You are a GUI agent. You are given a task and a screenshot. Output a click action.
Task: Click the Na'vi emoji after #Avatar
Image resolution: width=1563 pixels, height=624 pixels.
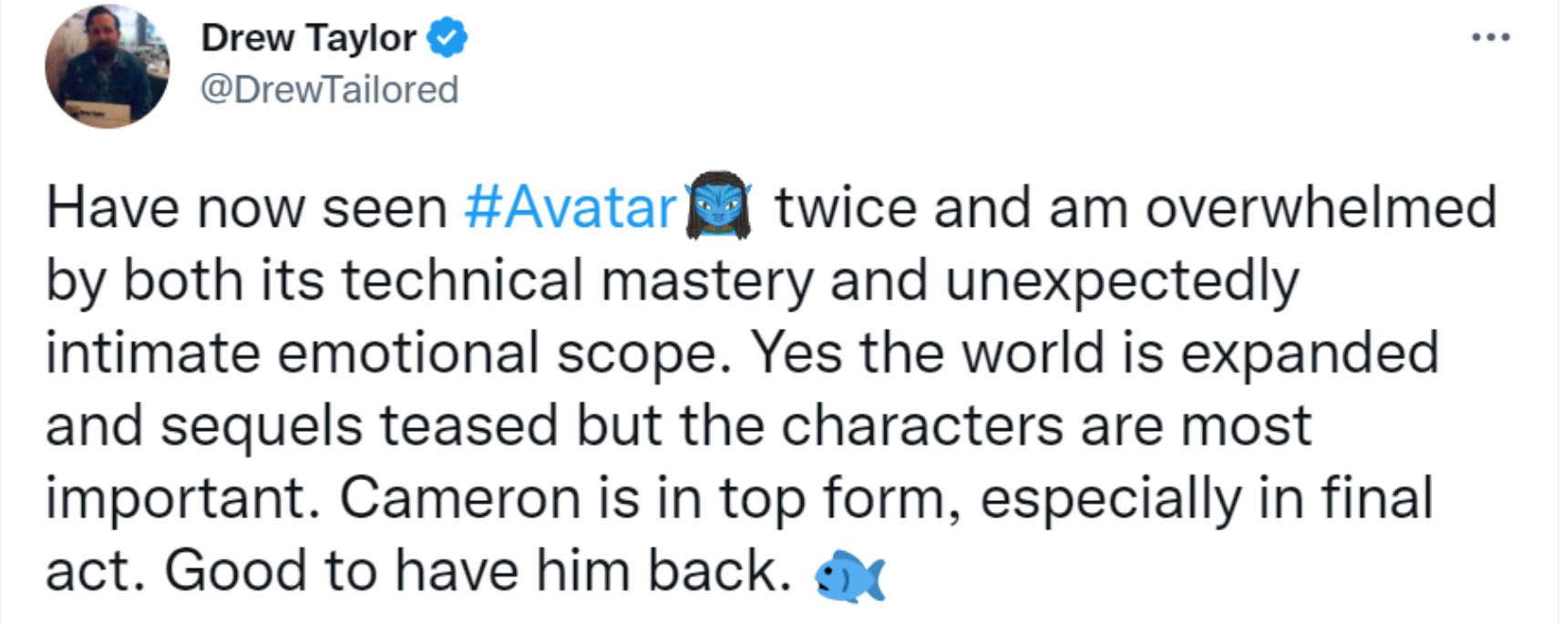pyautogui.click(x=718, y=207)
